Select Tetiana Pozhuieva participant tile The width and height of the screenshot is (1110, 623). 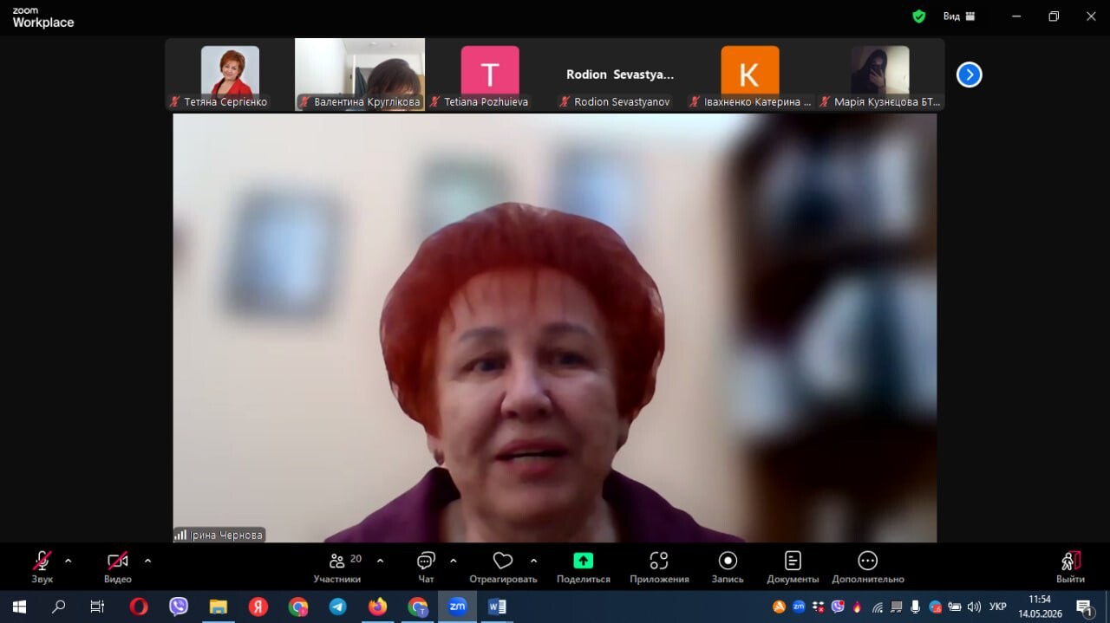tap(490, 75)
